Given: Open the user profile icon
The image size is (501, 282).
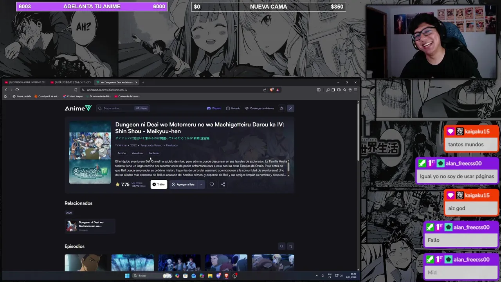Looking at the screenshot, I should coord(290,108).
